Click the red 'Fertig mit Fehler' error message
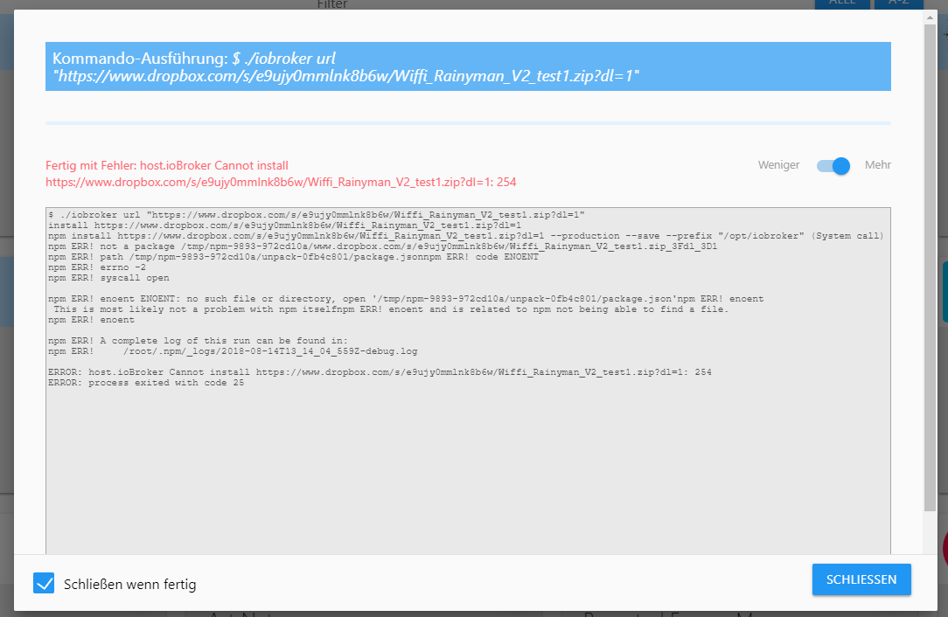This screenshot has width=948, height=617. [x=281, y=174]
